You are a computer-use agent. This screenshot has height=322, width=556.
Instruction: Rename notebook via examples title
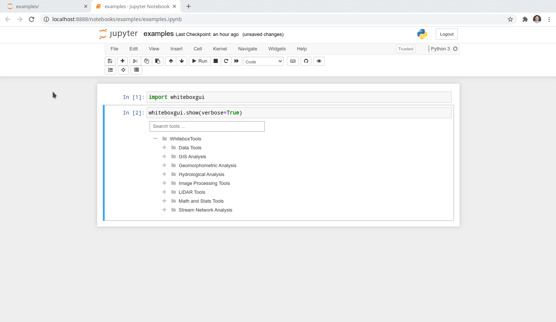click(x=158, y=34)
